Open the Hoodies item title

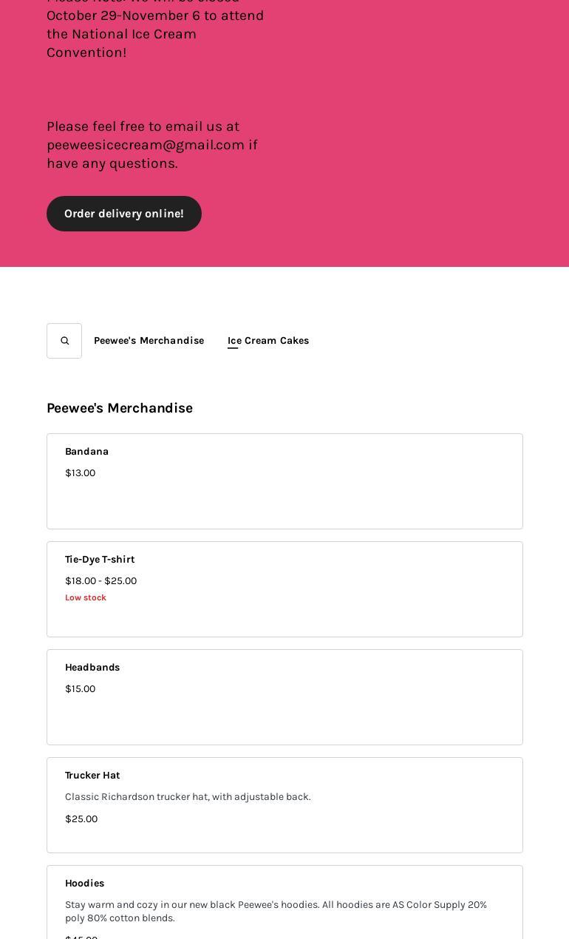click(x=84, y=884)
